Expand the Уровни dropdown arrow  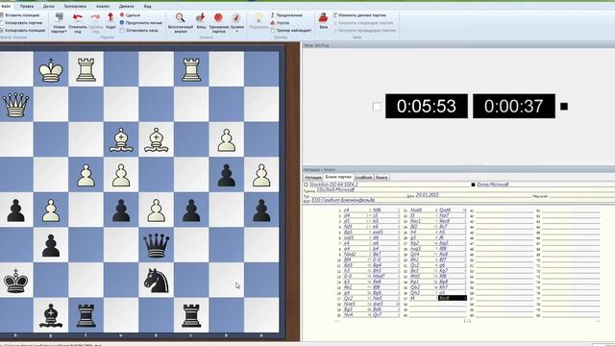237,32
